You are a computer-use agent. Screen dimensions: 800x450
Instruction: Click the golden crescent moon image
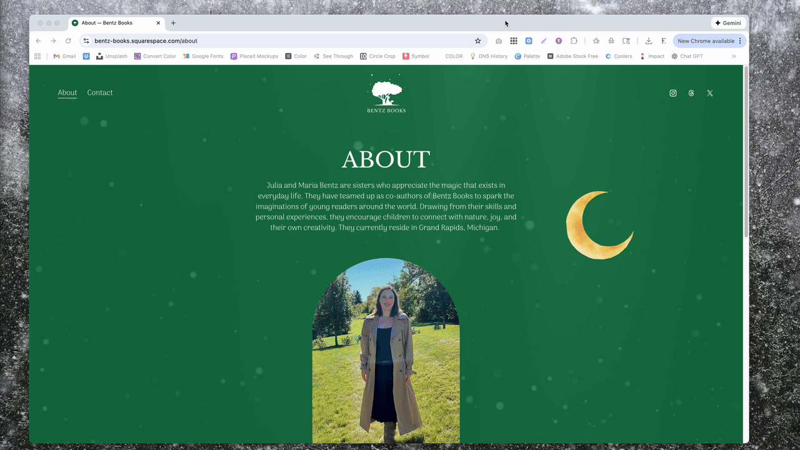[x=599, y=225]
